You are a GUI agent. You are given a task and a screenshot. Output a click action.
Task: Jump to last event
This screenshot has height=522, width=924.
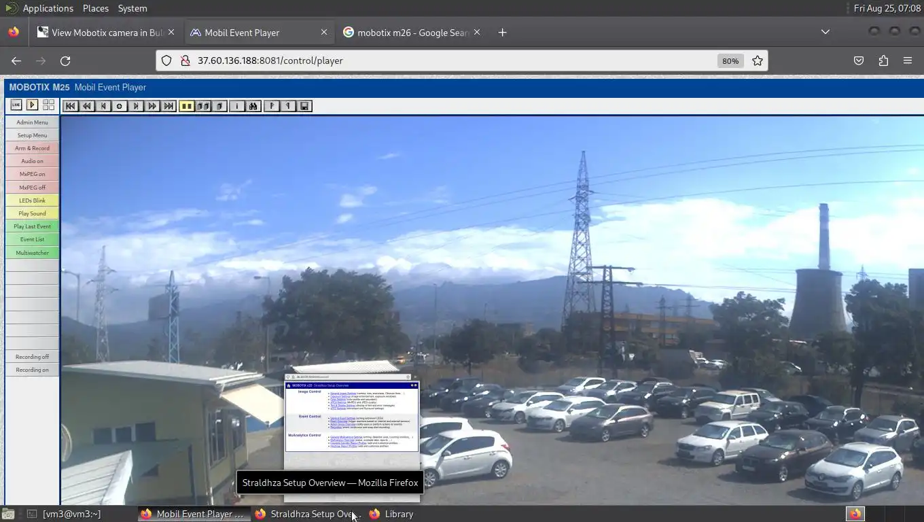pyautogui.click(x=168, y=106)
